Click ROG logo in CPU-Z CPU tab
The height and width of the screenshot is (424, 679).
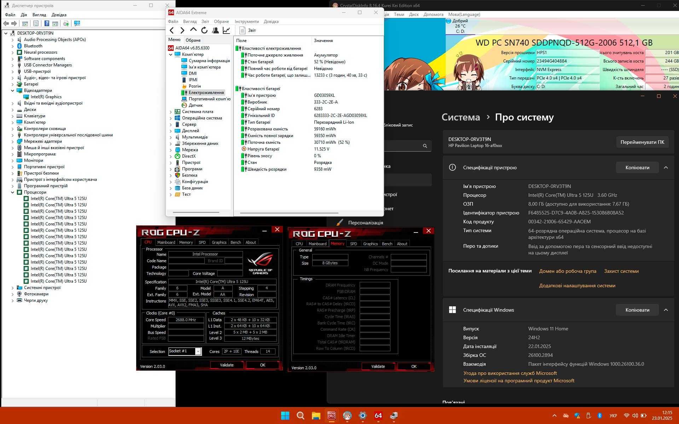[x=261, y=263]
